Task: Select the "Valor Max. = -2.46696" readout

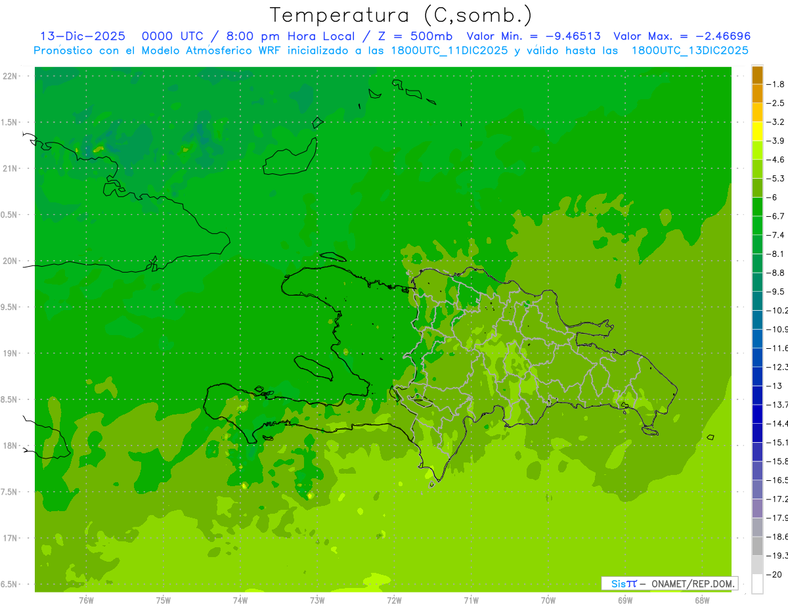Action: [682, 36]
